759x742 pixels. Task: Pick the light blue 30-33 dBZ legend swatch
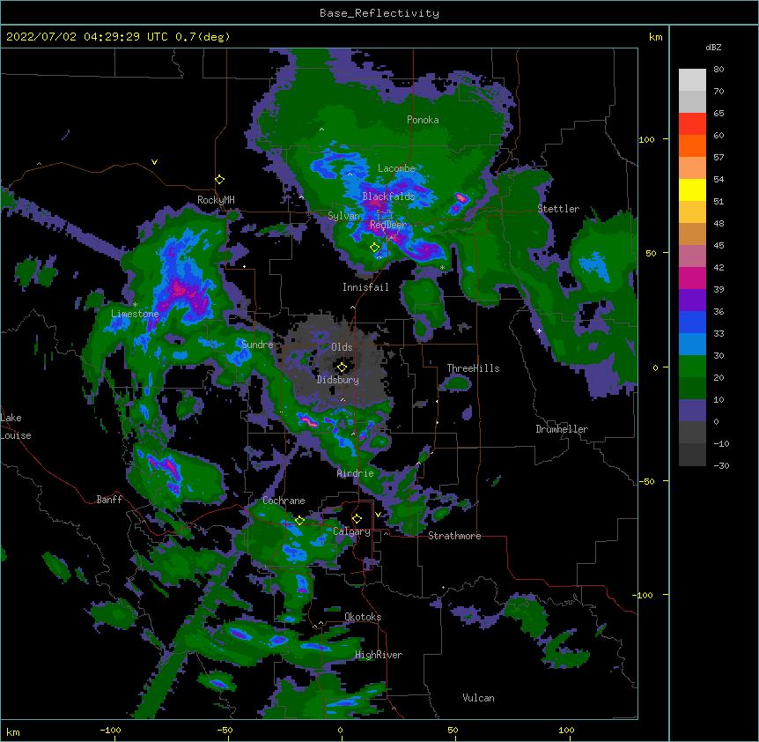coord(692,345)
